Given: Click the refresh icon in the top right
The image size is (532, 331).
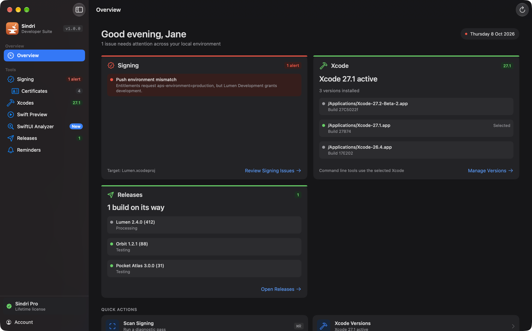Looking at the screenshot, I should point(522,10).
